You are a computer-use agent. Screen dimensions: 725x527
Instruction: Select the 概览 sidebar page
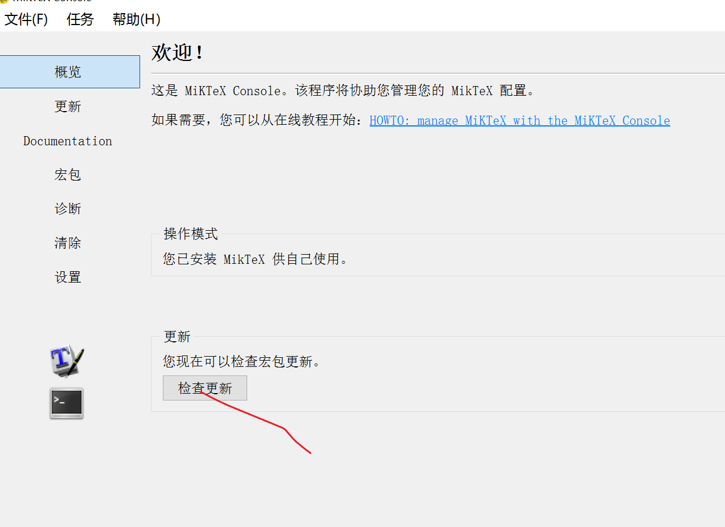click(x=69, y=72)
